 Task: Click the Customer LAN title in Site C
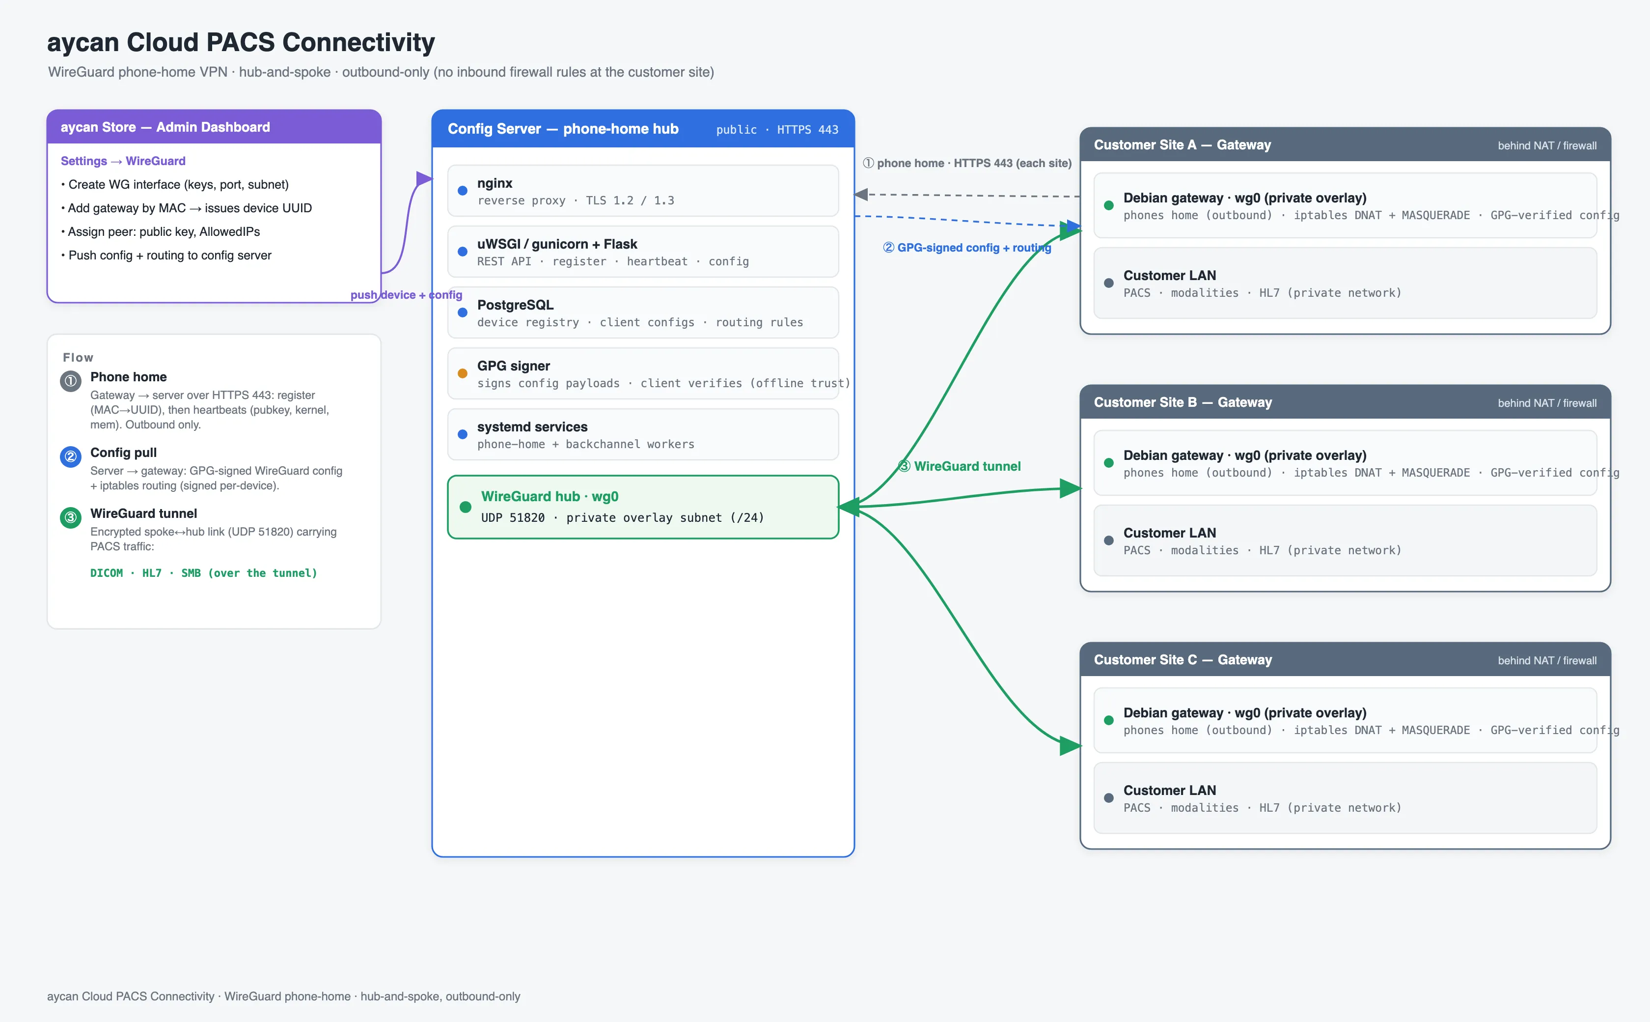pos(1169,791)
